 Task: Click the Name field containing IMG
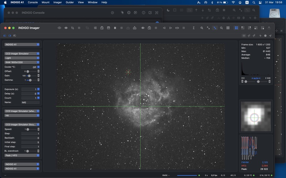click(30, 102)
